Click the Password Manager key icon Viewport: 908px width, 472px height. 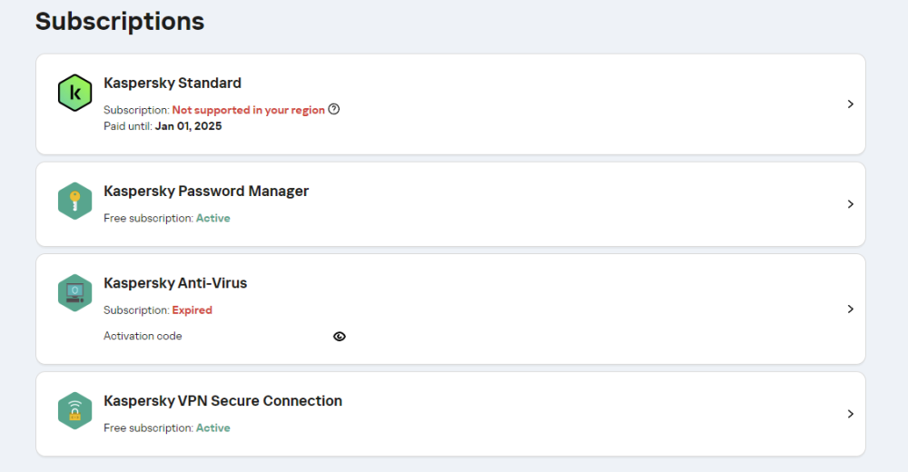pyautogui.click(x=74, y=201)
